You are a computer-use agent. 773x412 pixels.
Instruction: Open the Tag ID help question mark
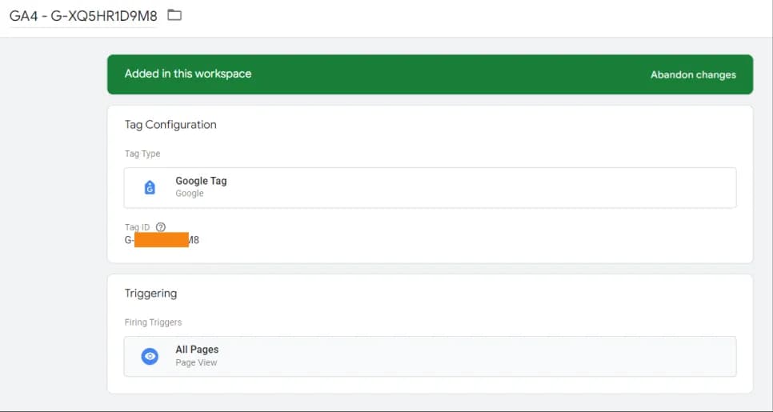point(161,227)
